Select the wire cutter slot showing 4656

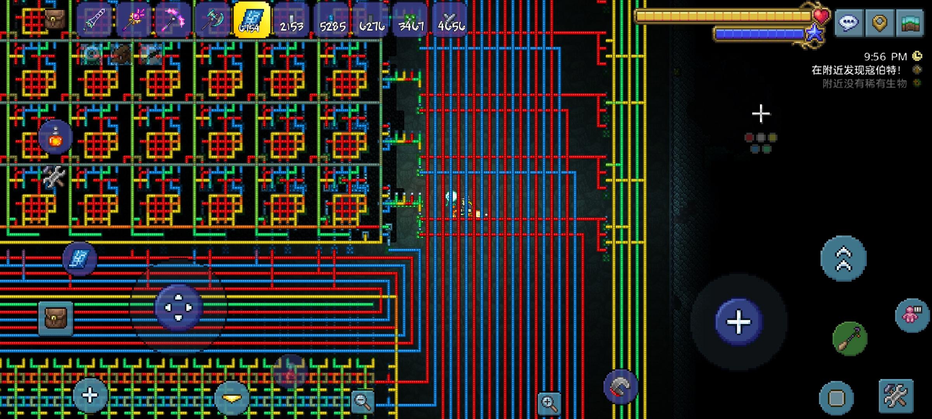[x=450, y=20]
